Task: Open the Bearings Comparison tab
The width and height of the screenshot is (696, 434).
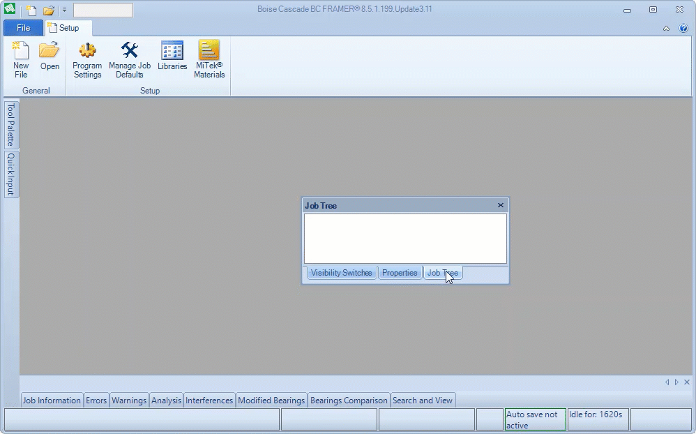Action: [x=349, y=401]
